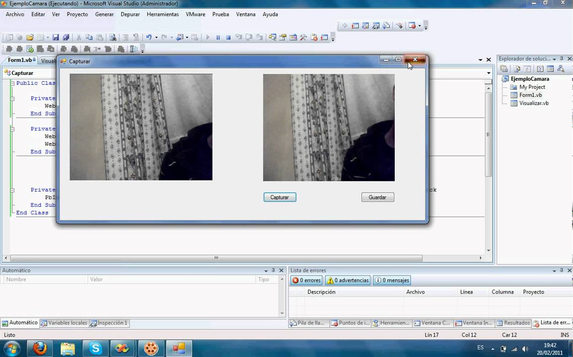Click the Step Into debug icon
The width and height of the screenshot is (573, 357).
[239, 37]
